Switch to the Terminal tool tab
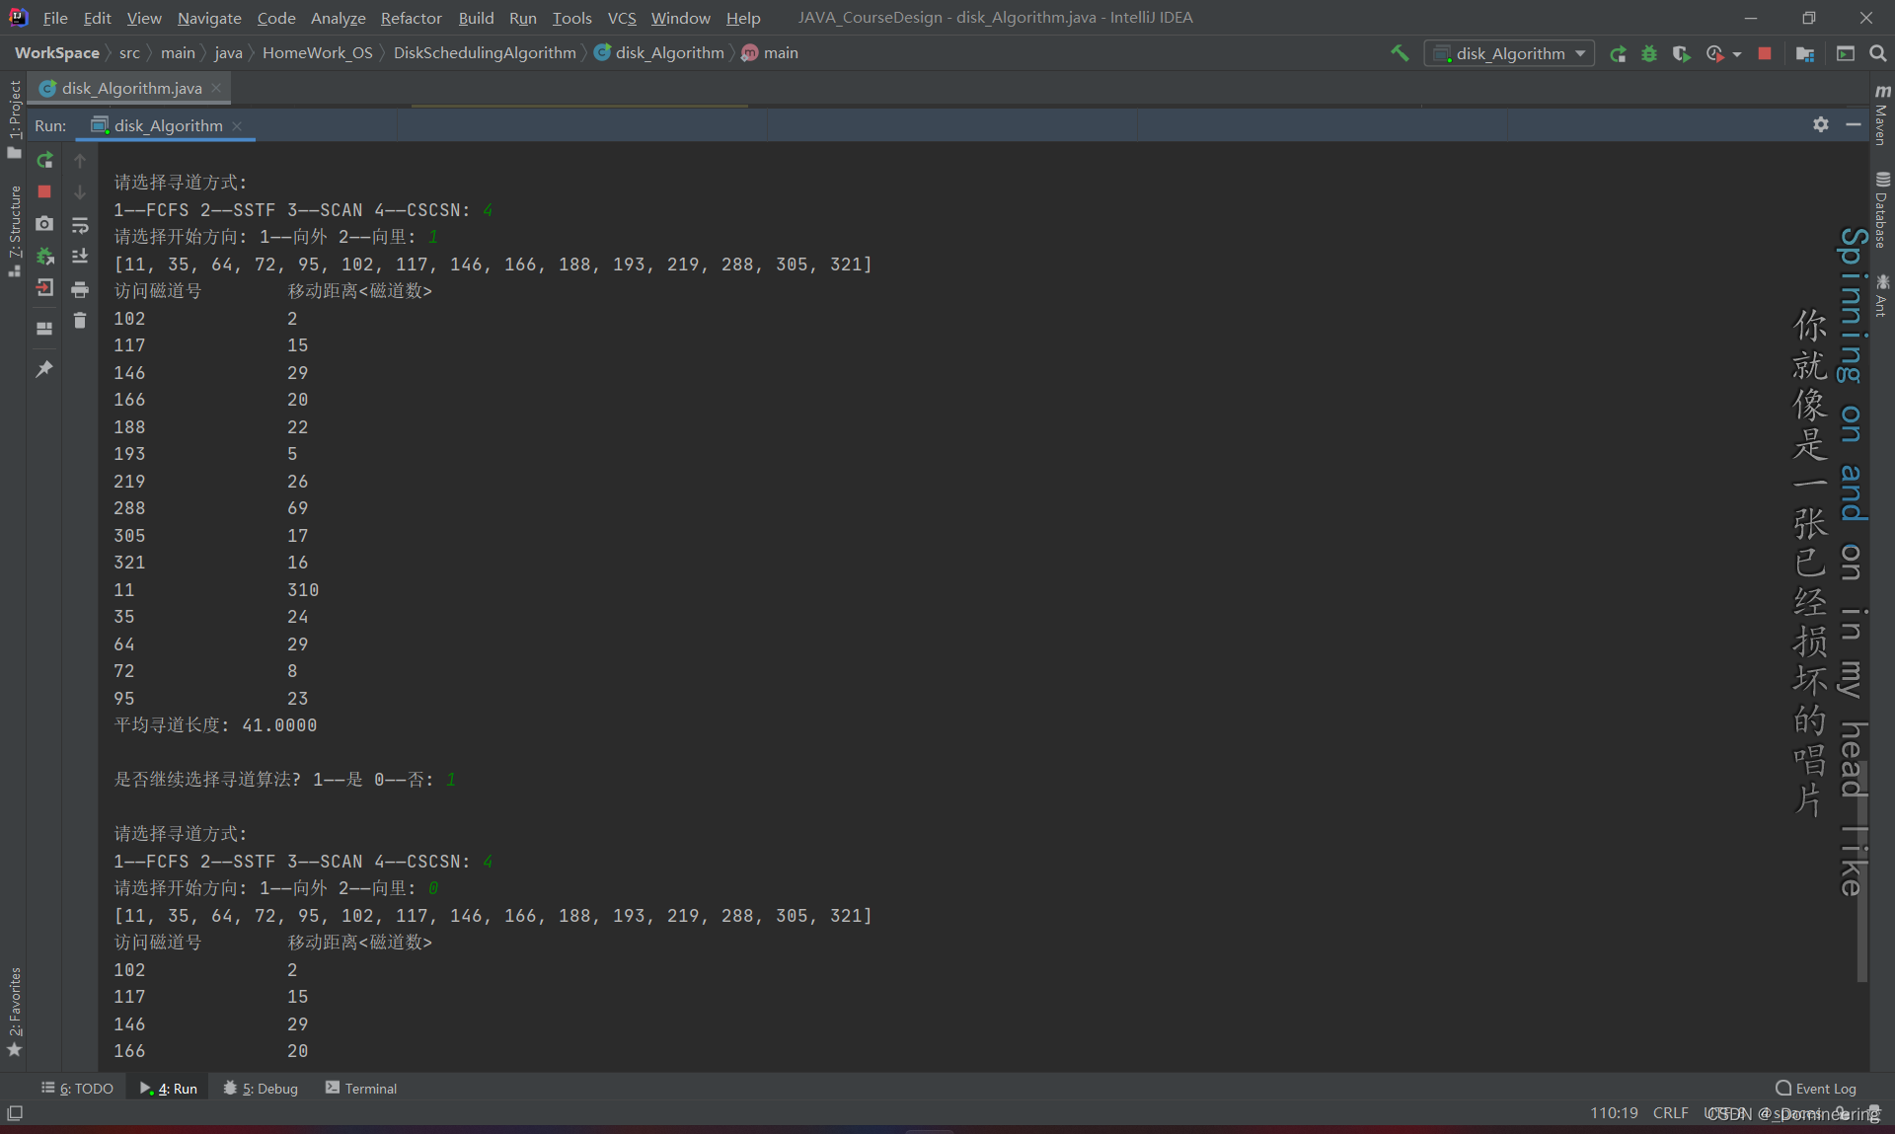This screenshot has width=1895, height=1134. coord(361,1088)
